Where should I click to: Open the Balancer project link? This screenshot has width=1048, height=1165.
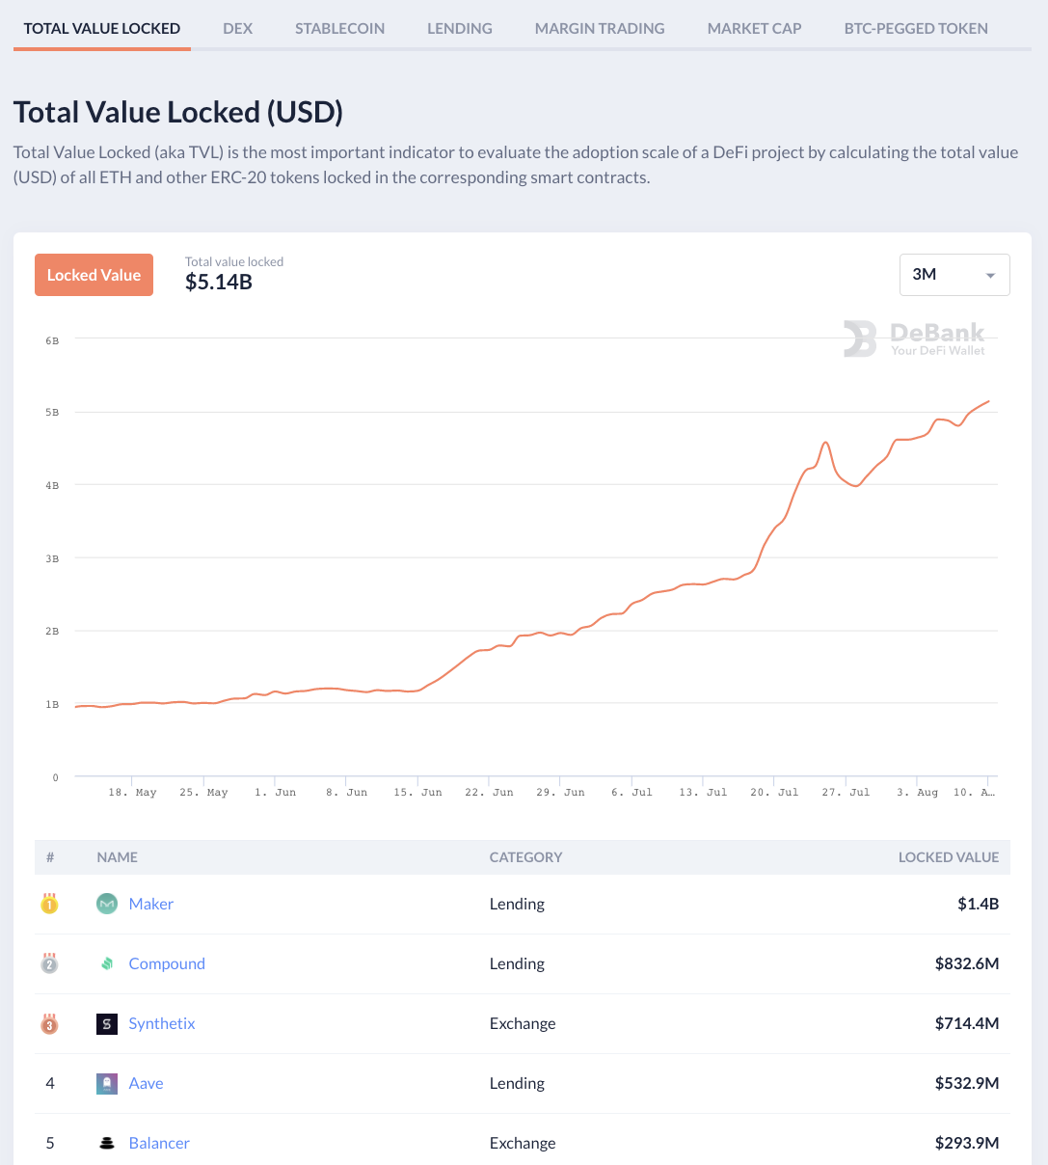(159, 1143)
